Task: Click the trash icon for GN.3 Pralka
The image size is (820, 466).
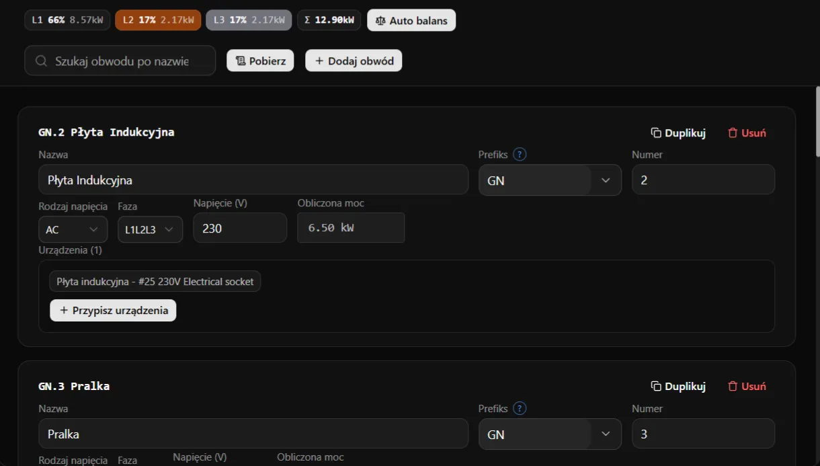Action: point(733,386)
